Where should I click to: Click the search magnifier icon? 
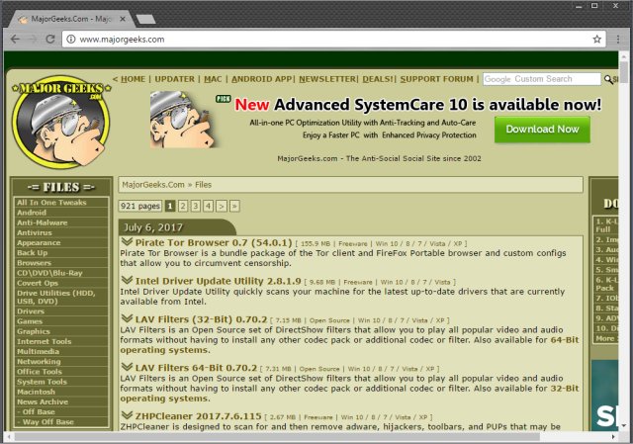point(608,79)
